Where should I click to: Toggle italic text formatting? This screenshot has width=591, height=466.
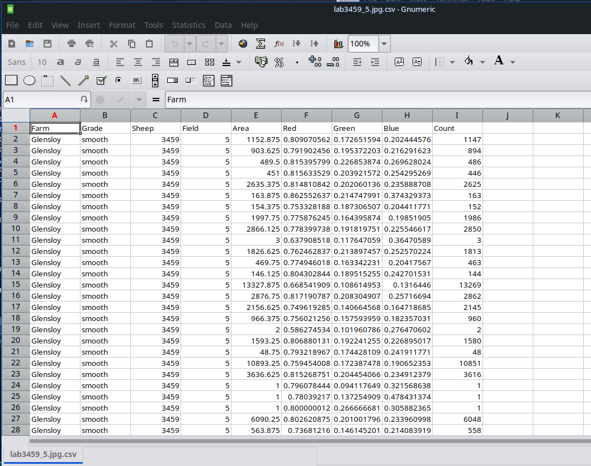click(x=78, y=62)
